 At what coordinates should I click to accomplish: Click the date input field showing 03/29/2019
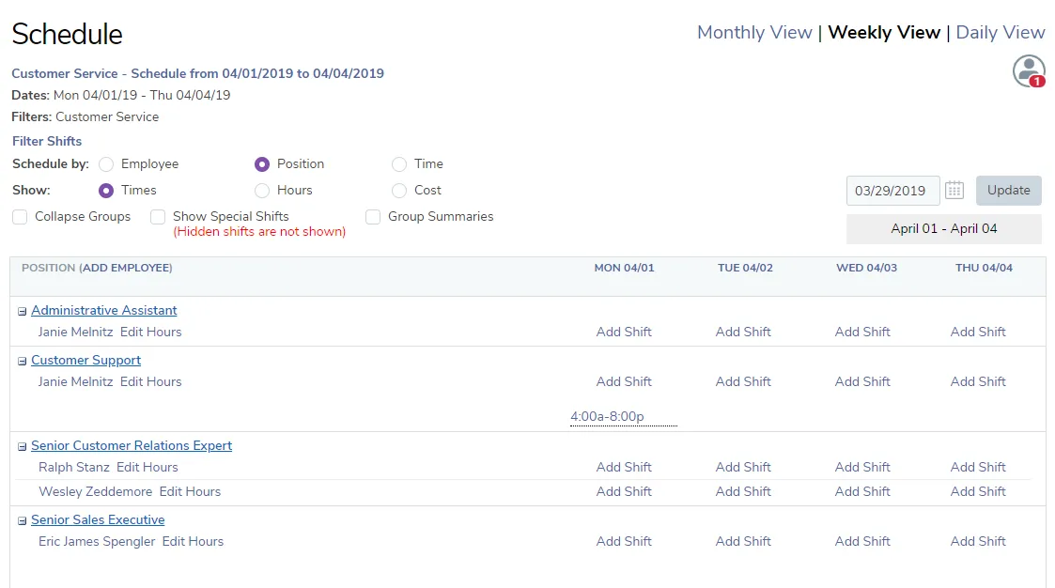point(892,191)
